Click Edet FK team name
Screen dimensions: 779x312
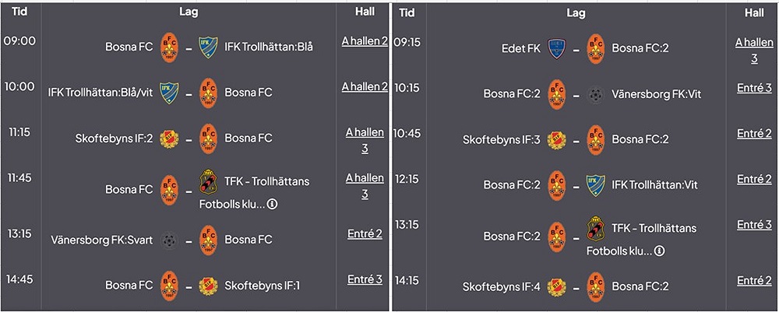coord(521,49)
